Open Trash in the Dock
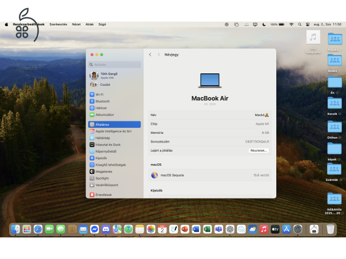This screenshot has height=259, width=346. (x=330, y=229)
